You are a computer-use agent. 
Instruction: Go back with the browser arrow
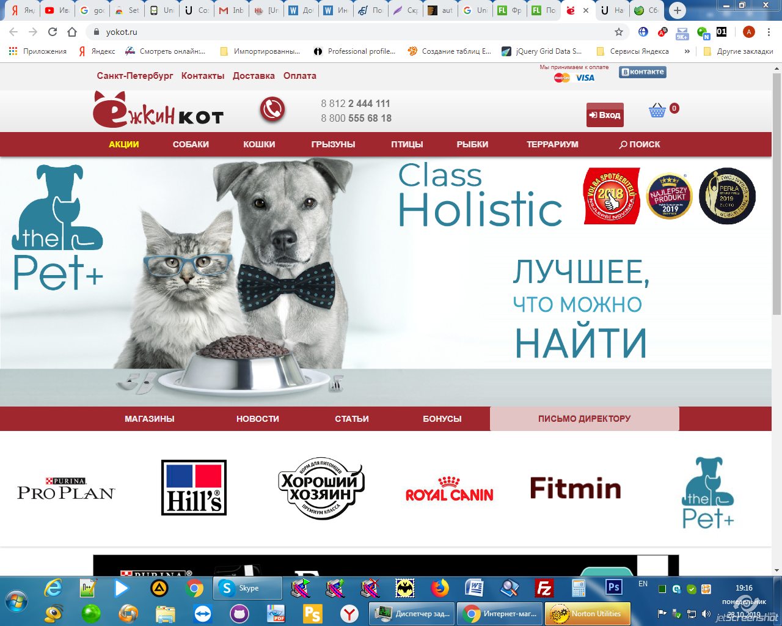click(x=13, y=32)
